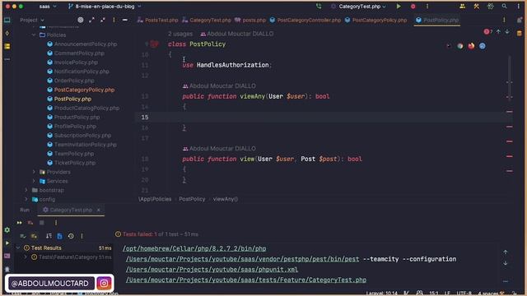The height and width of the screenshot is (296, 527).
Task: Collapse all in Project panel
Action: (102, 20)
